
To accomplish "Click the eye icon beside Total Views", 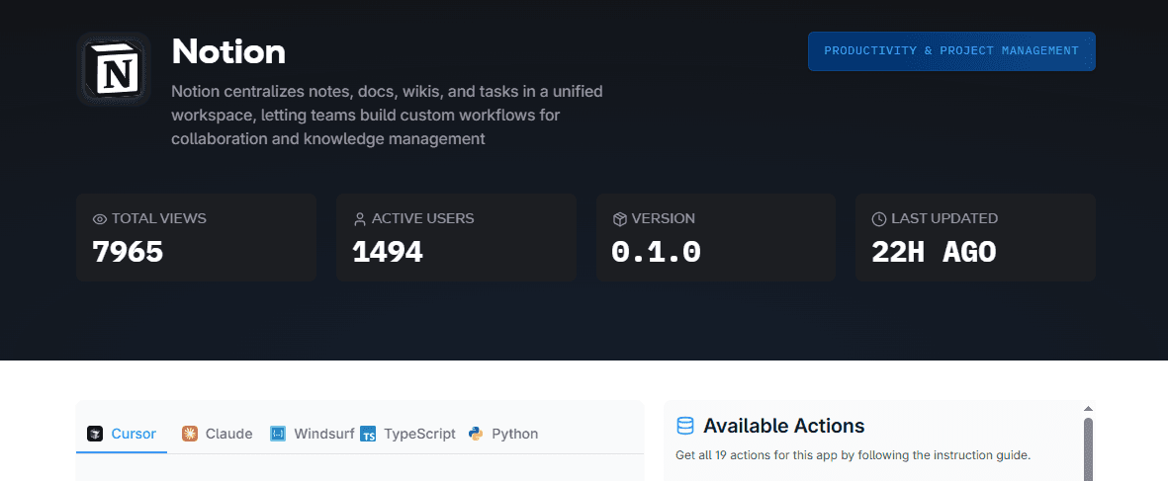I will pyautogui.click(x=100, y=219).
